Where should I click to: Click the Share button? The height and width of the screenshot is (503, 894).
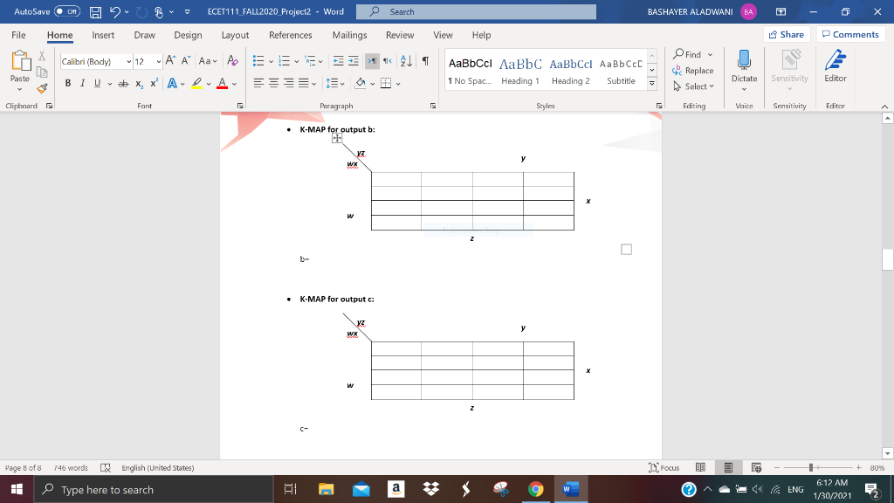pyautogui.click(x=787, y=35)
